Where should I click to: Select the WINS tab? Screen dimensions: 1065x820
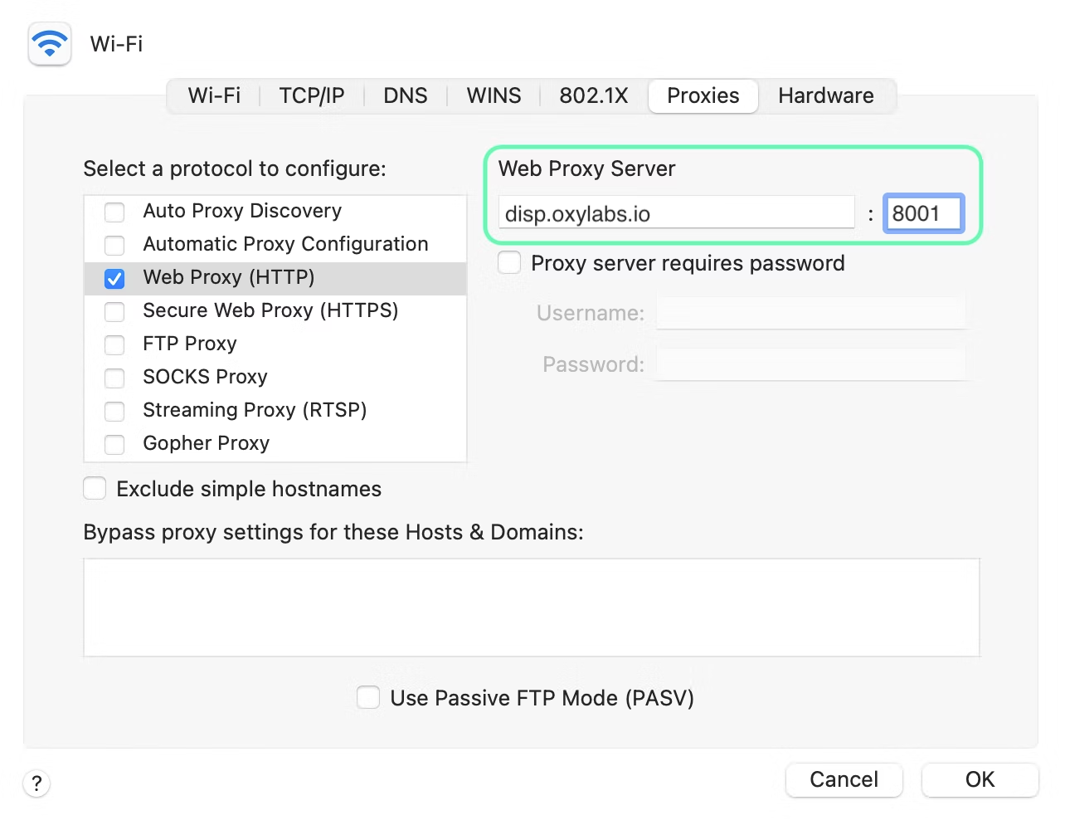coord(493,95)
